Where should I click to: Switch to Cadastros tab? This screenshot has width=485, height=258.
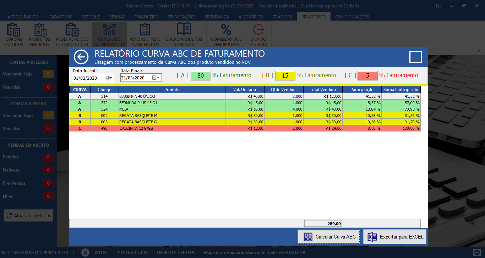(x=60, y=17)
